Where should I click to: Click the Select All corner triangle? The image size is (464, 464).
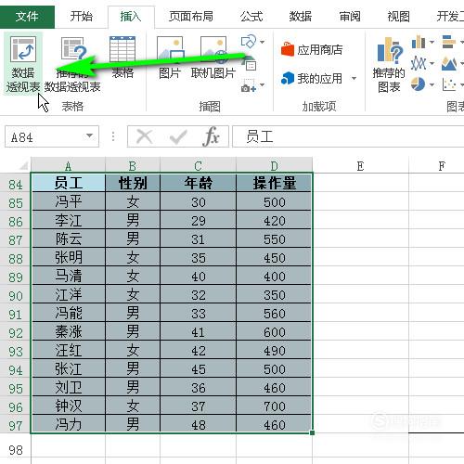24,166
